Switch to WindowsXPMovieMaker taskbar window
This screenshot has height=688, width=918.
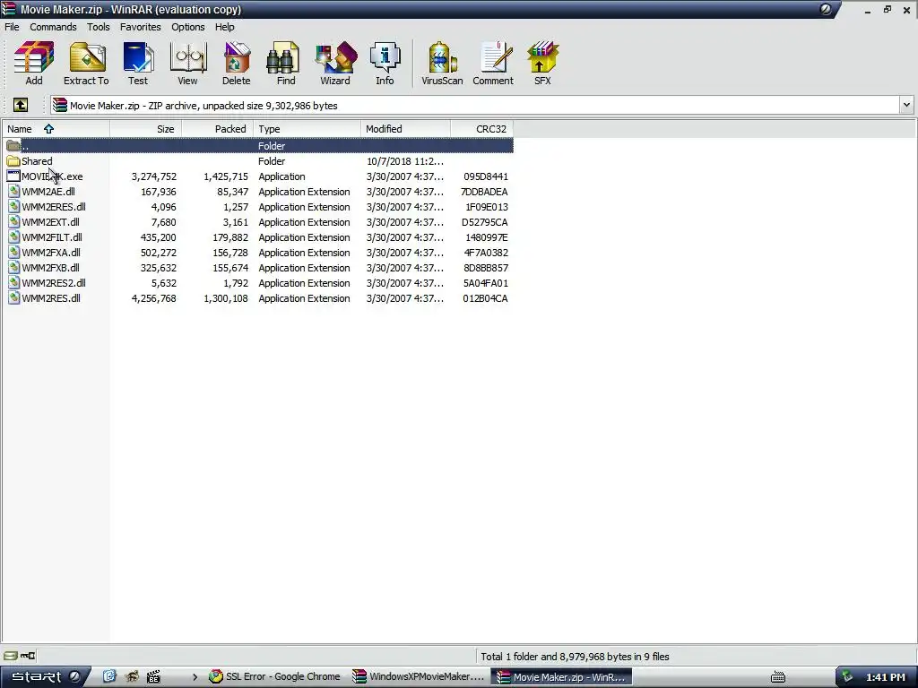pos(418,677)
